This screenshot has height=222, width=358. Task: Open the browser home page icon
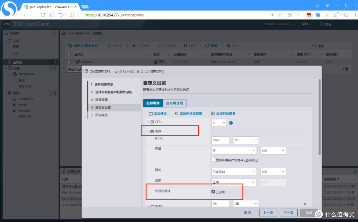coord(52,15)
